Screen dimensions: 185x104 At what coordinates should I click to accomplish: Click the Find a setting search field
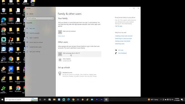(40, 18)
